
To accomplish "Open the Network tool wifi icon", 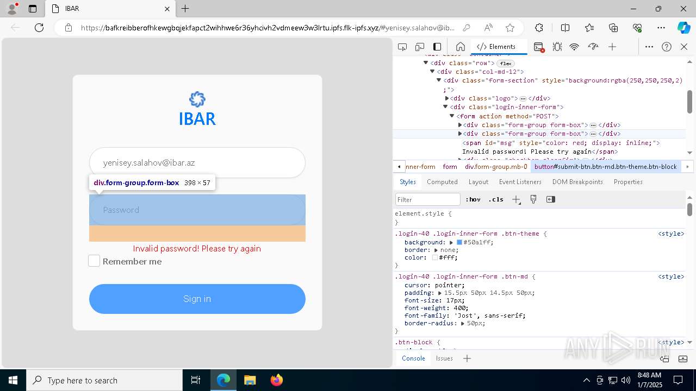I will [574, 47].
